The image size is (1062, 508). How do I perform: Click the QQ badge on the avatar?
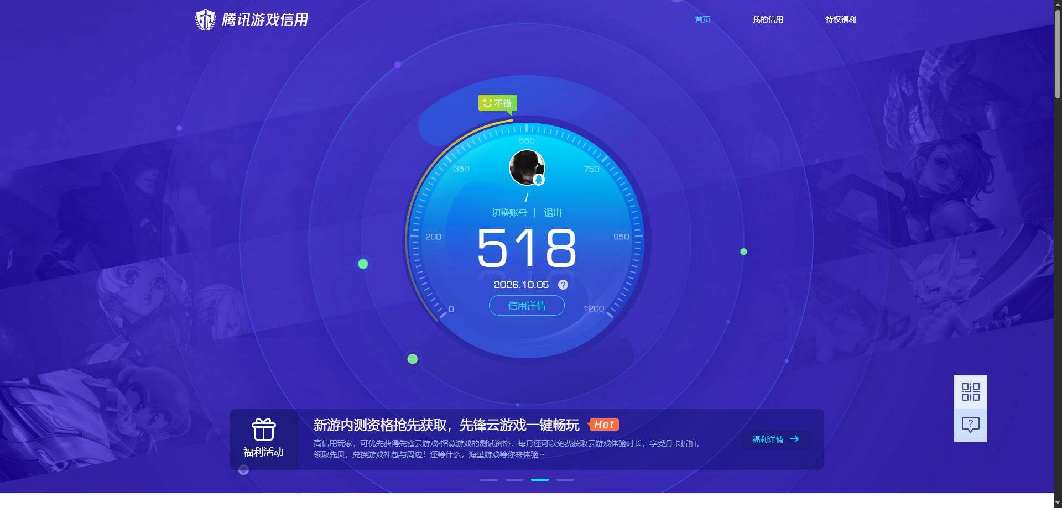(539, 180)
